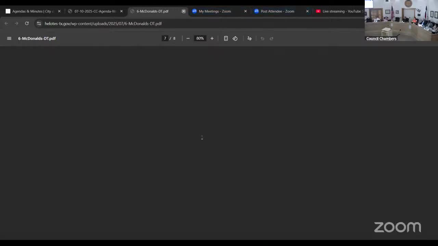Rotate the PDF counterclockwise
Viewport: 438px width, 246px height.
(235, 39)
